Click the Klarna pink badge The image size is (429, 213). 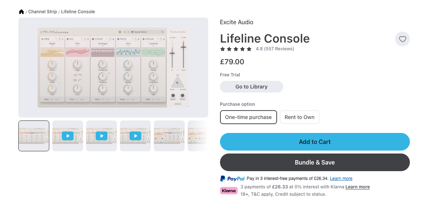click(x=228, y=191)
